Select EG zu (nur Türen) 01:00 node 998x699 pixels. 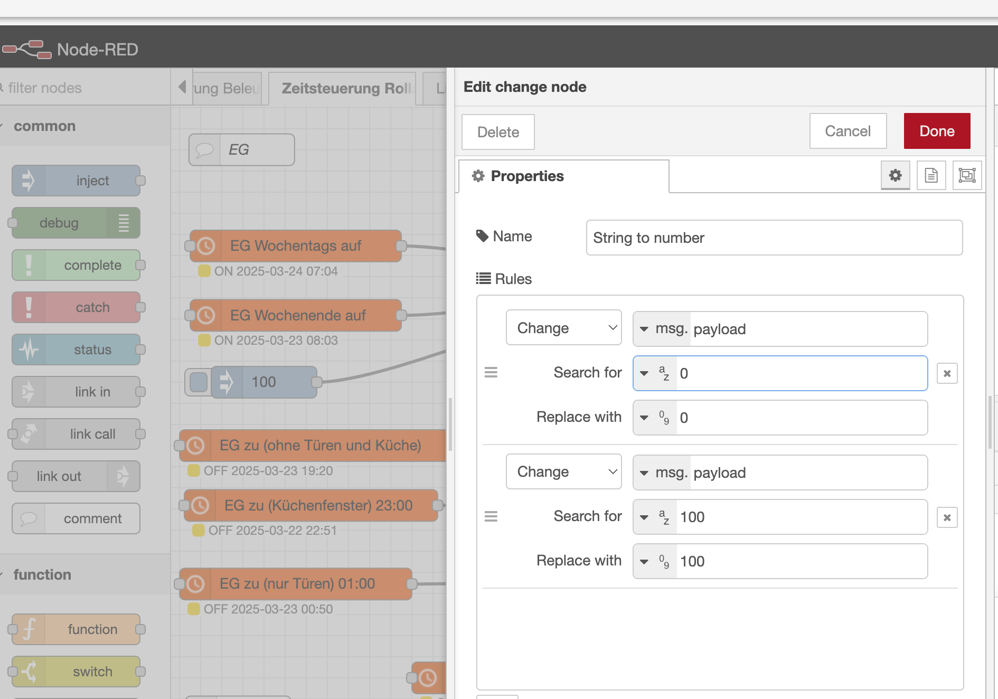(x=296, y=584)
